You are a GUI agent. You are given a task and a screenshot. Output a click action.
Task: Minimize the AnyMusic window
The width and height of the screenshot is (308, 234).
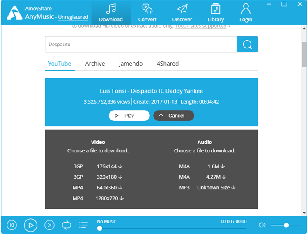pyautogui.click(x=269, y=4)
